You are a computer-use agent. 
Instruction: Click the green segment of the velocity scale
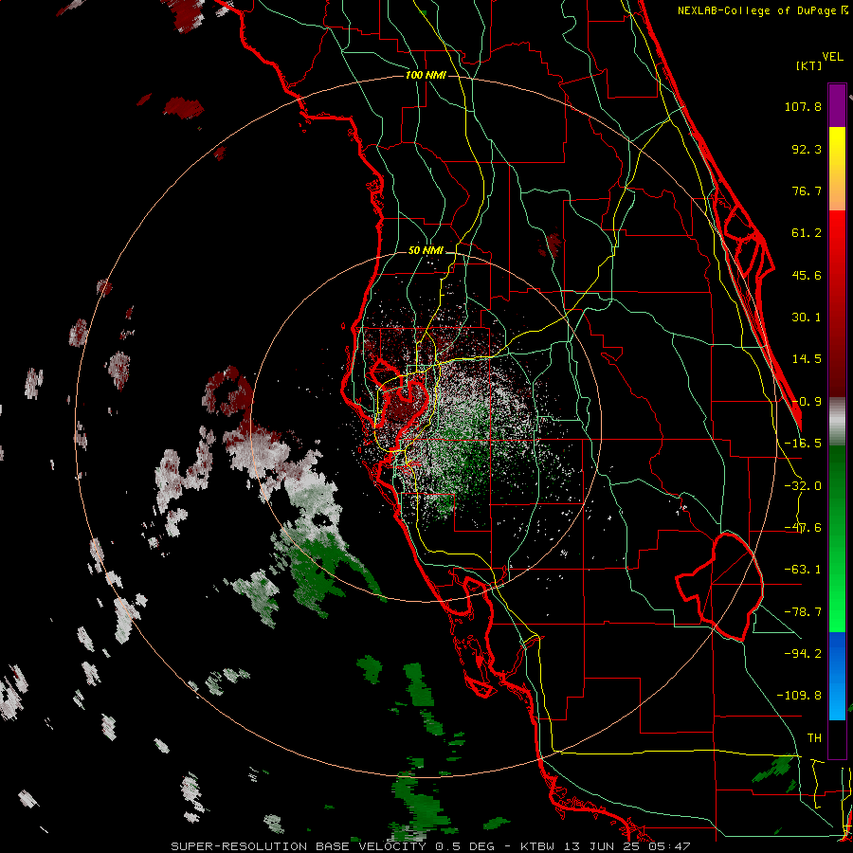coord(837,538)
